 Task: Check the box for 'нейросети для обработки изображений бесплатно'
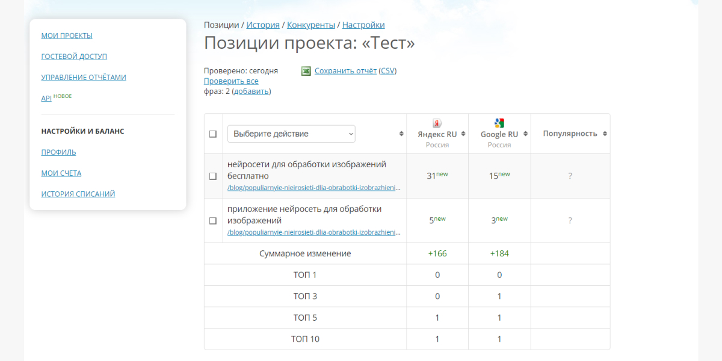click(212, 176)
